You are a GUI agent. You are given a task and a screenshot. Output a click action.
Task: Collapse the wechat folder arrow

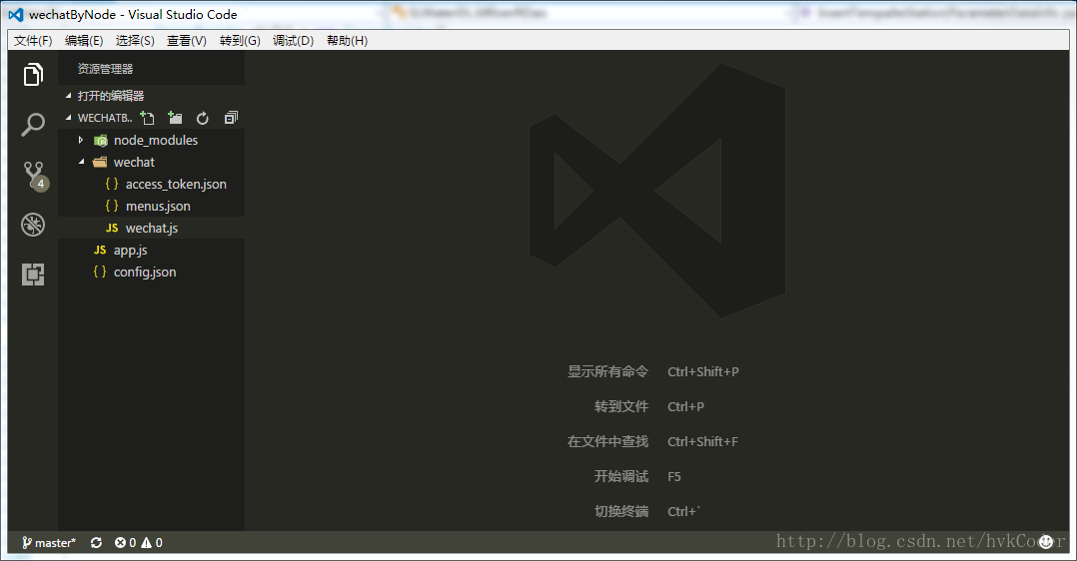[x=81, y=162]
